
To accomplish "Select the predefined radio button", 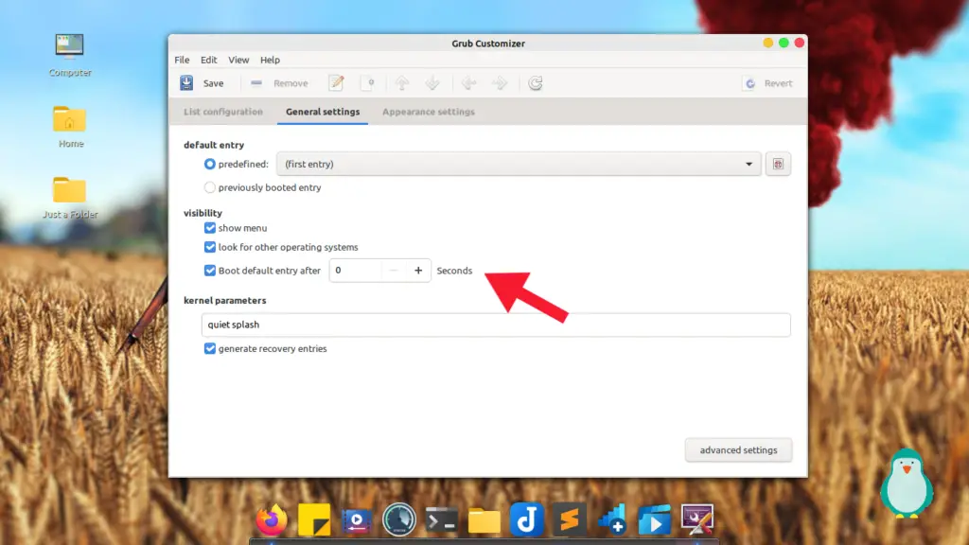I will click(209, 164).
